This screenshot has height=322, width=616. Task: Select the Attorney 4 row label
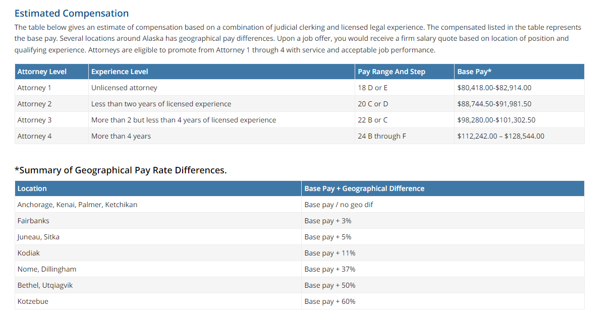click(x=34, y=136)
